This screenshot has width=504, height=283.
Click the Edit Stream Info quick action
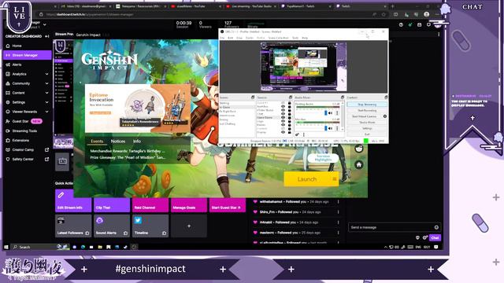pyautogui.click(x=73, y=201)
